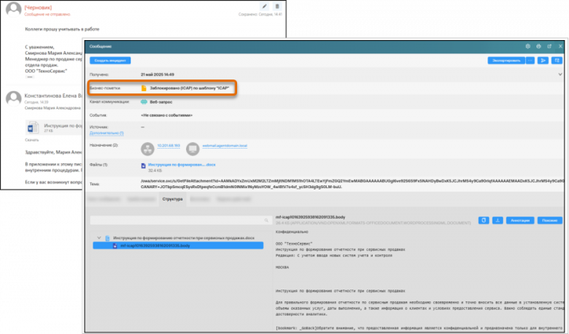Open message in new window icon
Viewport: 569px width, 334px height.
(x=549, y=45)
